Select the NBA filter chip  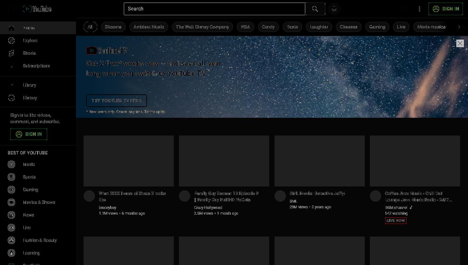coord(245,27)
